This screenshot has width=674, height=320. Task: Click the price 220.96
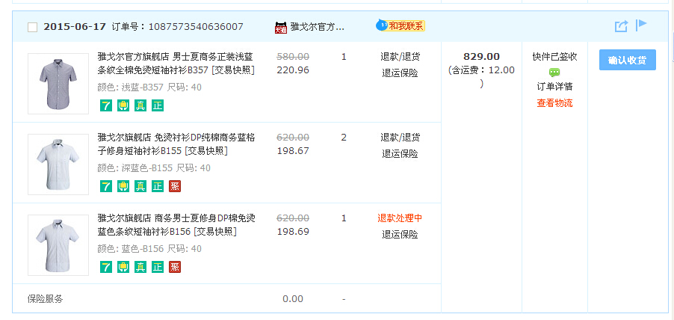point(293,70)
